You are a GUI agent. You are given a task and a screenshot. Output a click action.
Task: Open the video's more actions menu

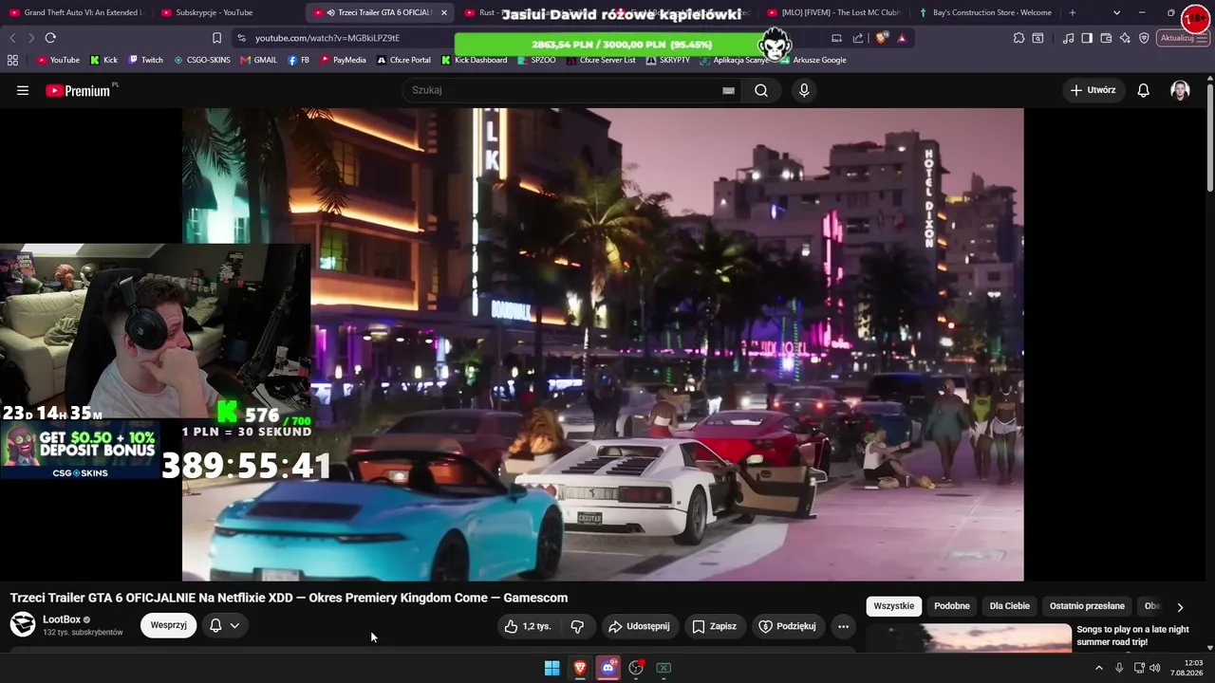[x=843, y=626]
